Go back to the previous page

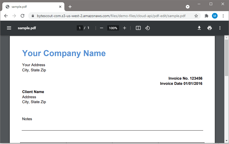6,16
